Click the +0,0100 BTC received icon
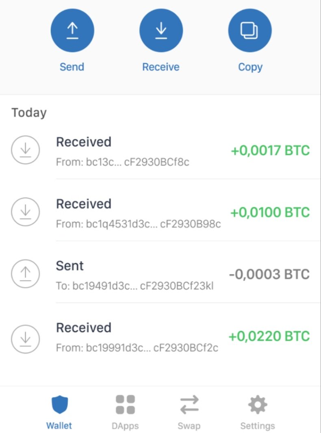This screenshot has height=433, width=321. (25, 212)
